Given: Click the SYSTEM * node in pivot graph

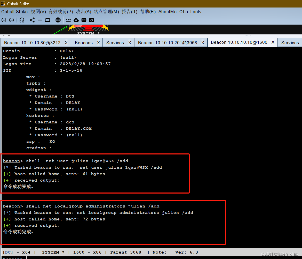Looking at the screenshot, I should point(88,29).
